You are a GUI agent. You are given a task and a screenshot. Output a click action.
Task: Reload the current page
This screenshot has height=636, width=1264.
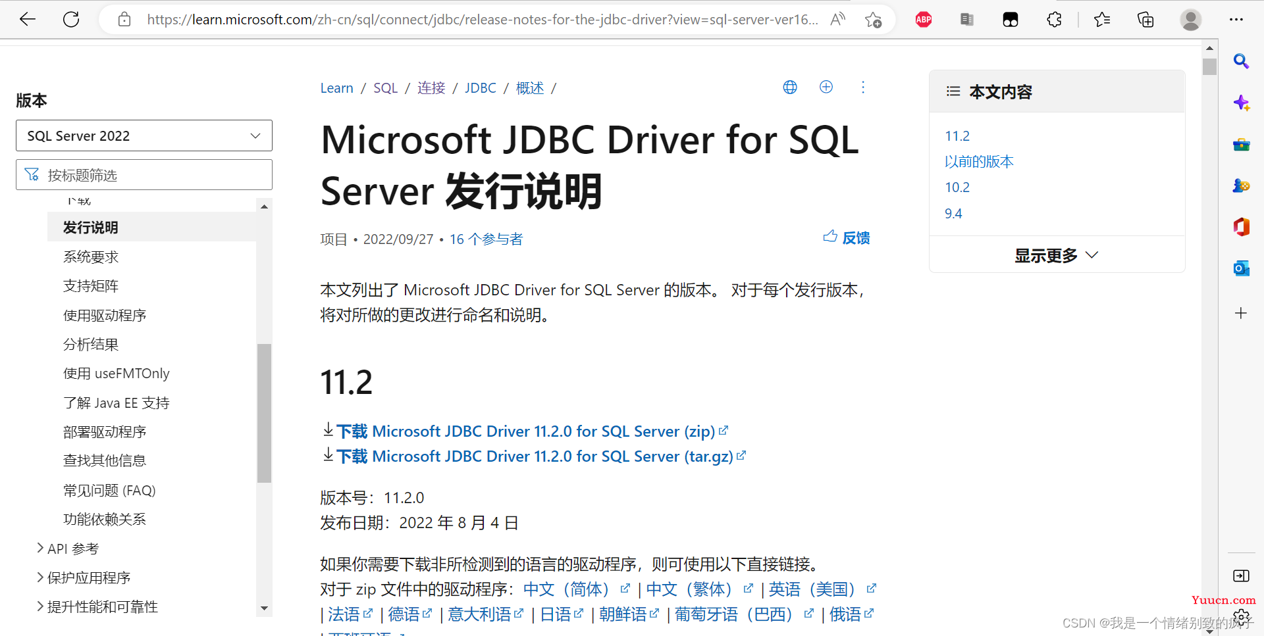click(x=71, y=20)
